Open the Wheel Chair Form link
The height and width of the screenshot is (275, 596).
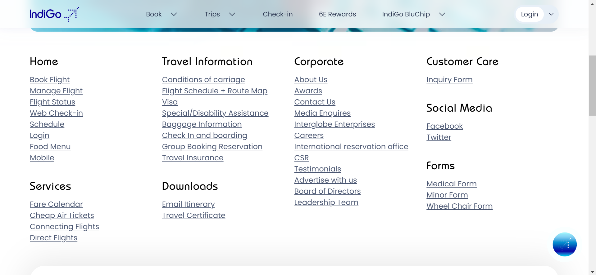coord(459,206)
